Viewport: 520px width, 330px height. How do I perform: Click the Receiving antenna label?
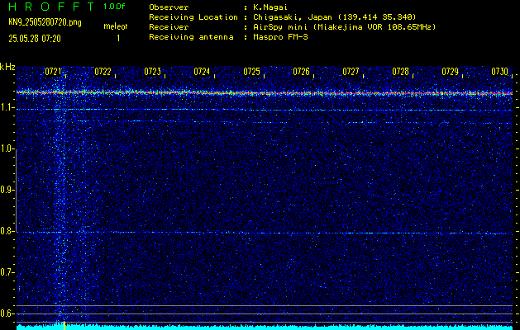(191, 37)
